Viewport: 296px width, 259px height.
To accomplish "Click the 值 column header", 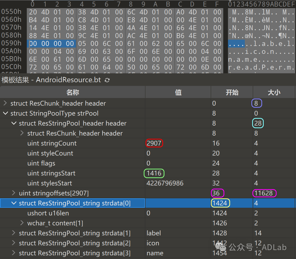I will pyautogui.click(x=178, y=92).
